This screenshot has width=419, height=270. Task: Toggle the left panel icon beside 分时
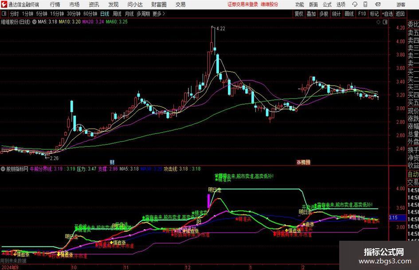pyautogui.click(x=4, y=14)
